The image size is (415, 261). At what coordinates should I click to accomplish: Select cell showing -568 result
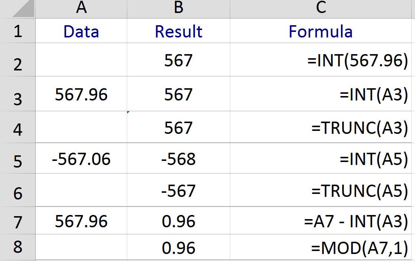[x=178, y=158]
